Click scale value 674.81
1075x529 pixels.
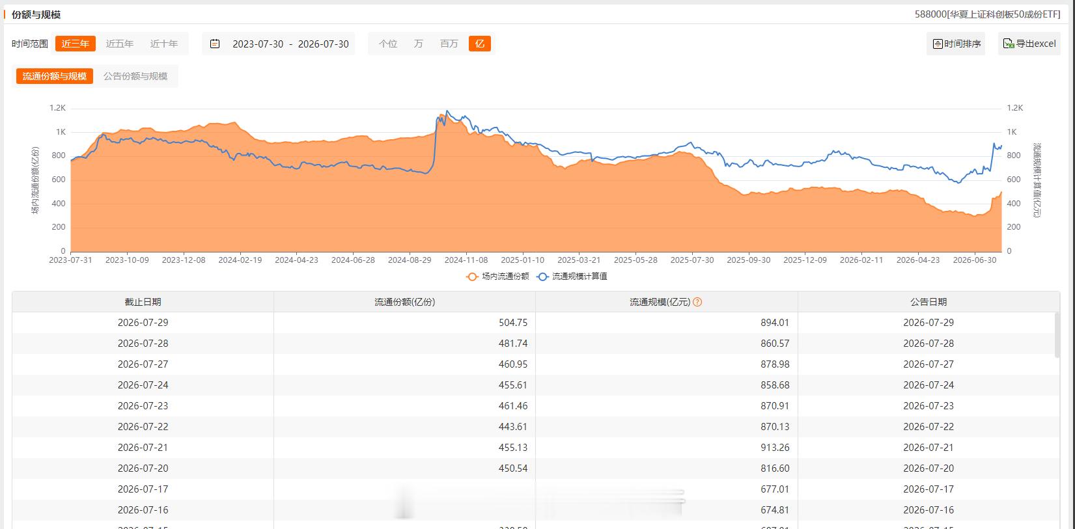[775, 510]
